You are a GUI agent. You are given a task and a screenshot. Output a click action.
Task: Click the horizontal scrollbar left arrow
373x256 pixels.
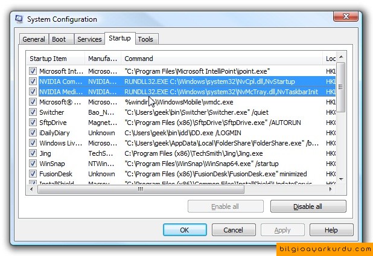tap(31, 190)
